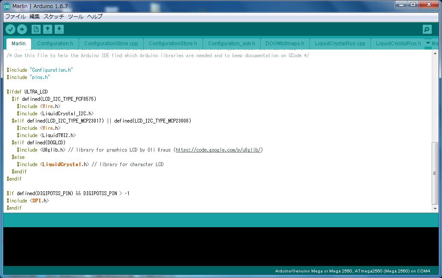Click the GCode documentation comment line
442x278 pixels.
(158, 56)
